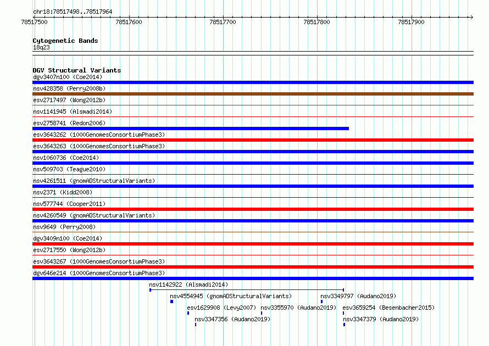Screen dimensions: 489x346
Task: Click ruler position 78517500
Action: coord(34,22)
